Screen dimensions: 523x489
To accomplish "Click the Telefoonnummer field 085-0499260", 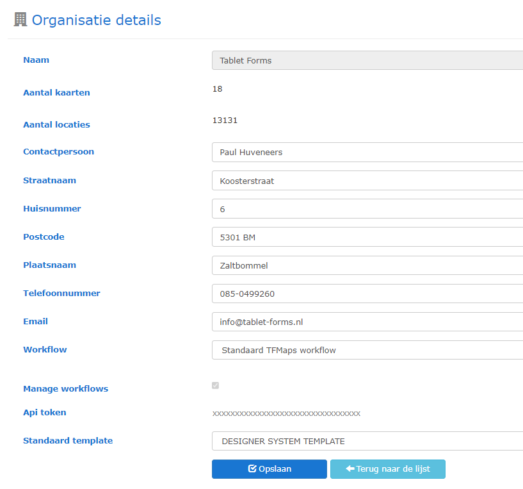I will [x=367, y=294].
